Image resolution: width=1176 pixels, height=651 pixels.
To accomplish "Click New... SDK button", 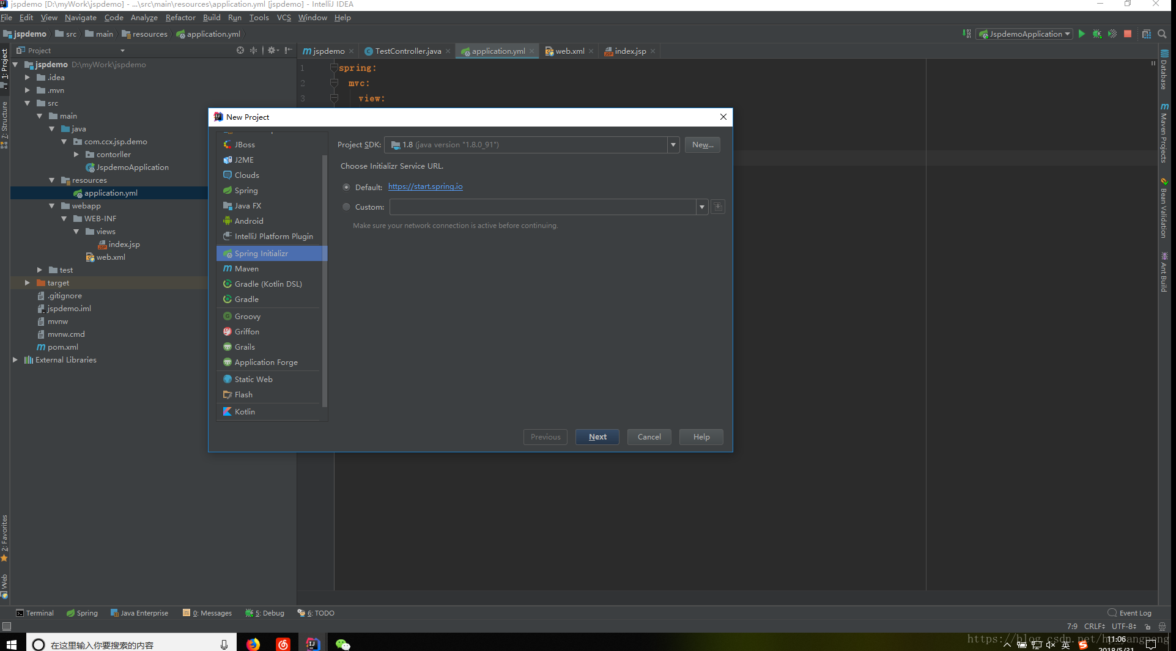I will [703, 145].
